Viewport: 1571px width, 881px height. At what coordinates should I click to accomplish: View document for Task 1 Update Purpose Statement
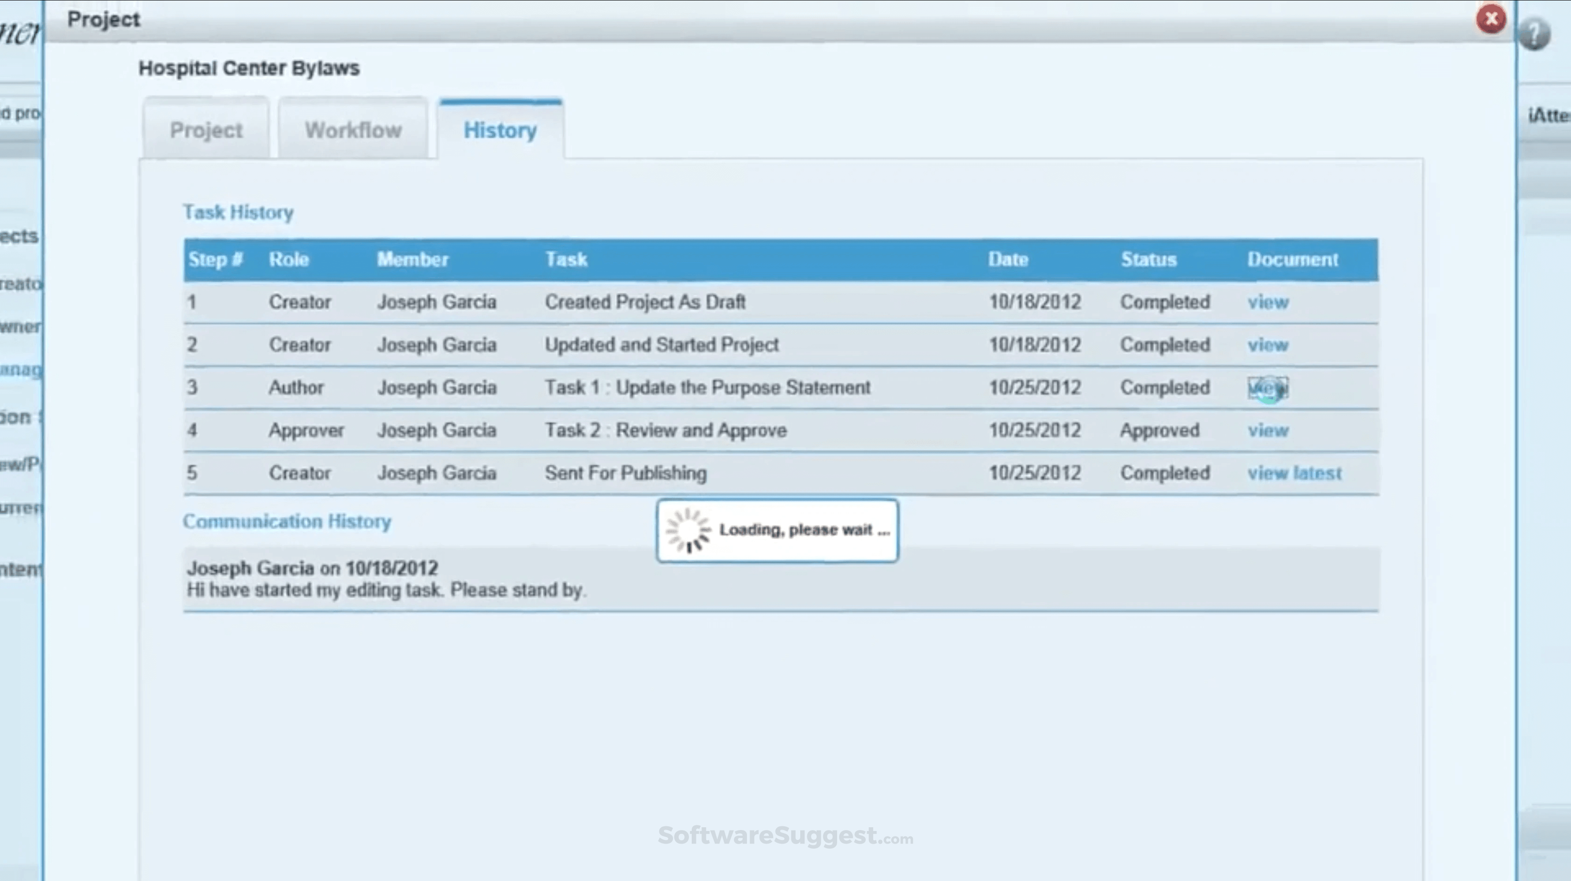(x=1267, y=388)
